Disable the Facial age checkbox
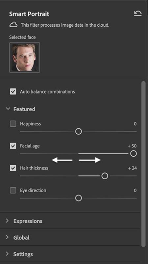148x264 pixels. point(13,146)
